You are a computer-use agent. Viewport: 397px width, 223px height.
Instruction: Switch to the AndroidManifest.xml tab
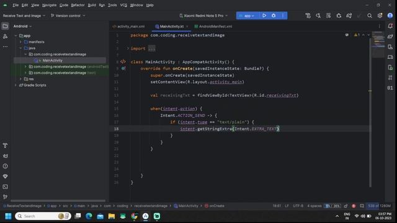pos(213,26)
